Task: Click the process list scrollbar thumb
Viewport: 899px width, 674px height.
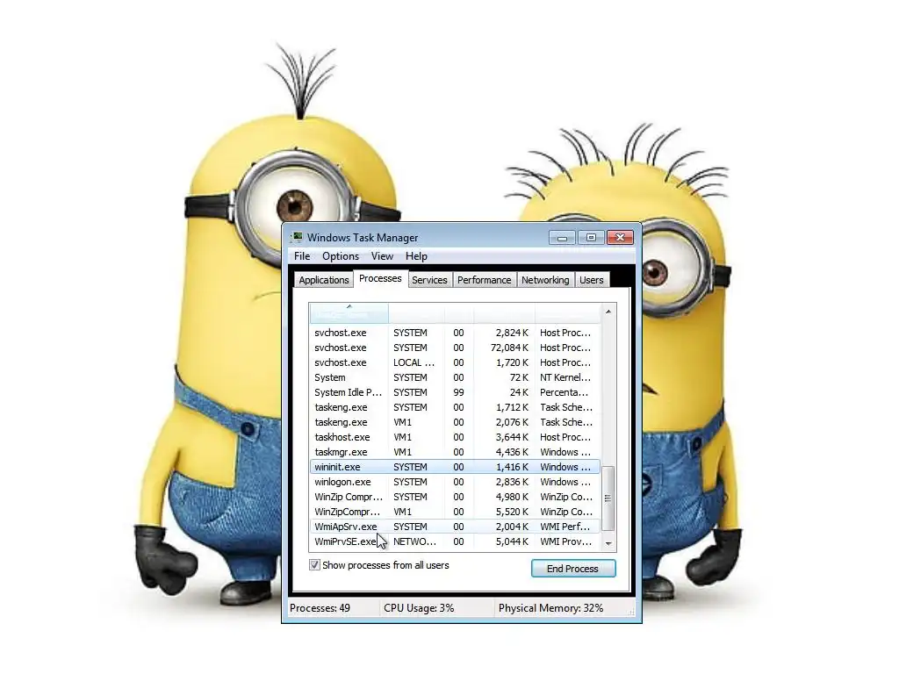Action: [608, 498]
